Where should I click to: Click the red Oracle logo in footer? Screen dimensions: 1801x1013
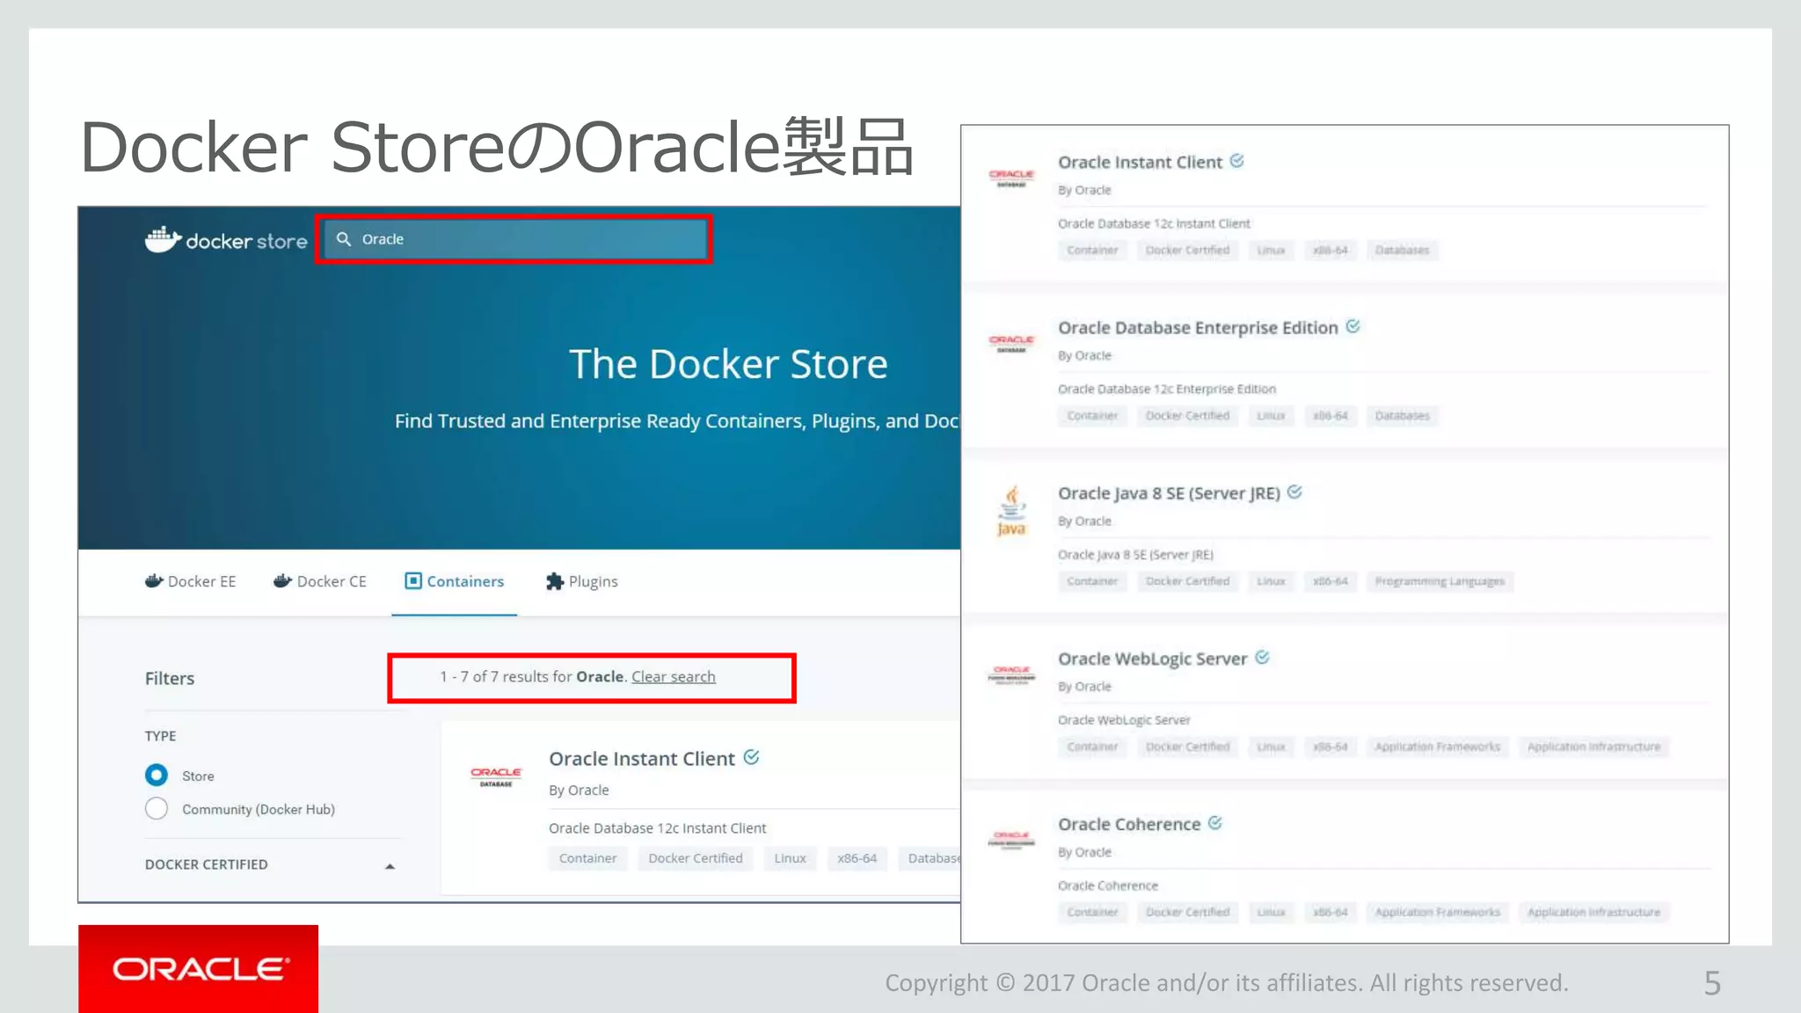coord(199,968)
